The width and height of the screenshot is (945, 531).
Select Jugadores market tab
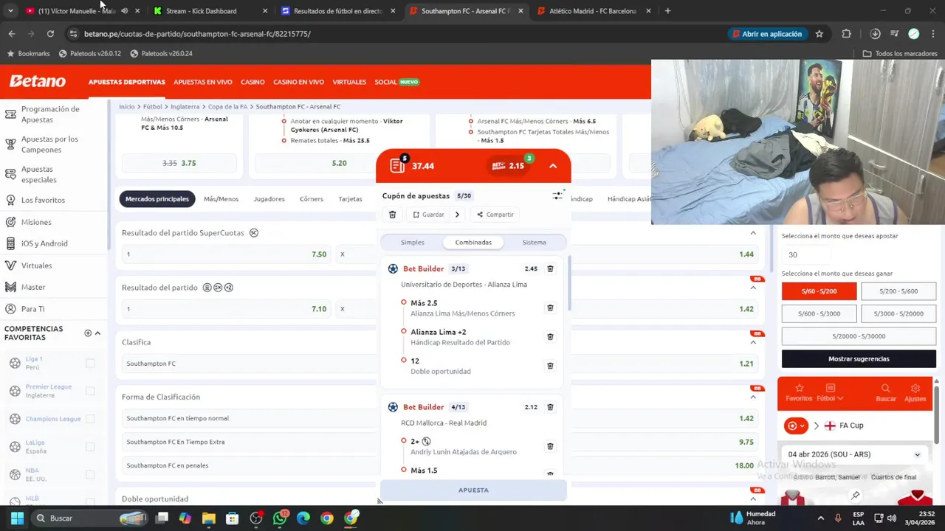269,199
